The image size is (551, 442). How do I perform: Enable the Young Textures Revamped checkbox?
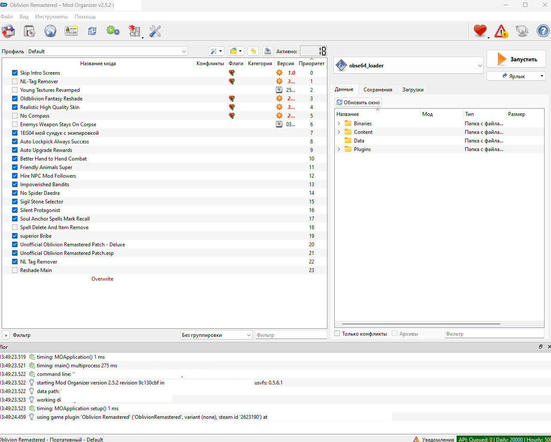point(15,90)
